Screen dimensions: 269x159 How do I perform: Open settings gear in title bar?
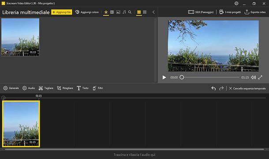(236, 4)
